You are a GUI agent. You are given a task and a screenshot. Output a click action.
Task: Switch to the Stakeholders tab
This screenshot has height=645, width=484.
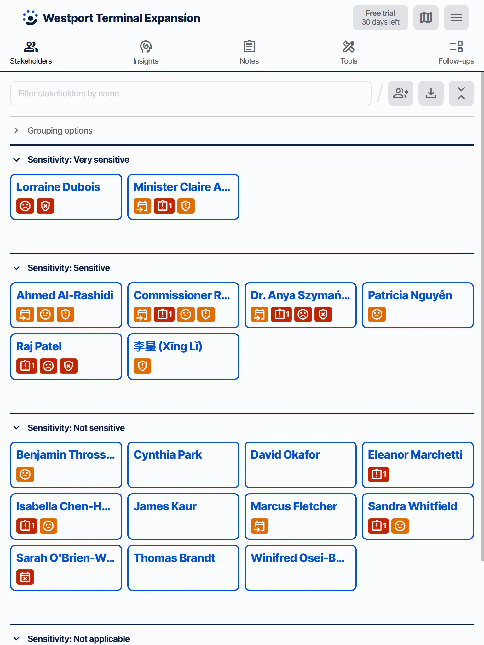pyautogui.click(x=31, y=53)
